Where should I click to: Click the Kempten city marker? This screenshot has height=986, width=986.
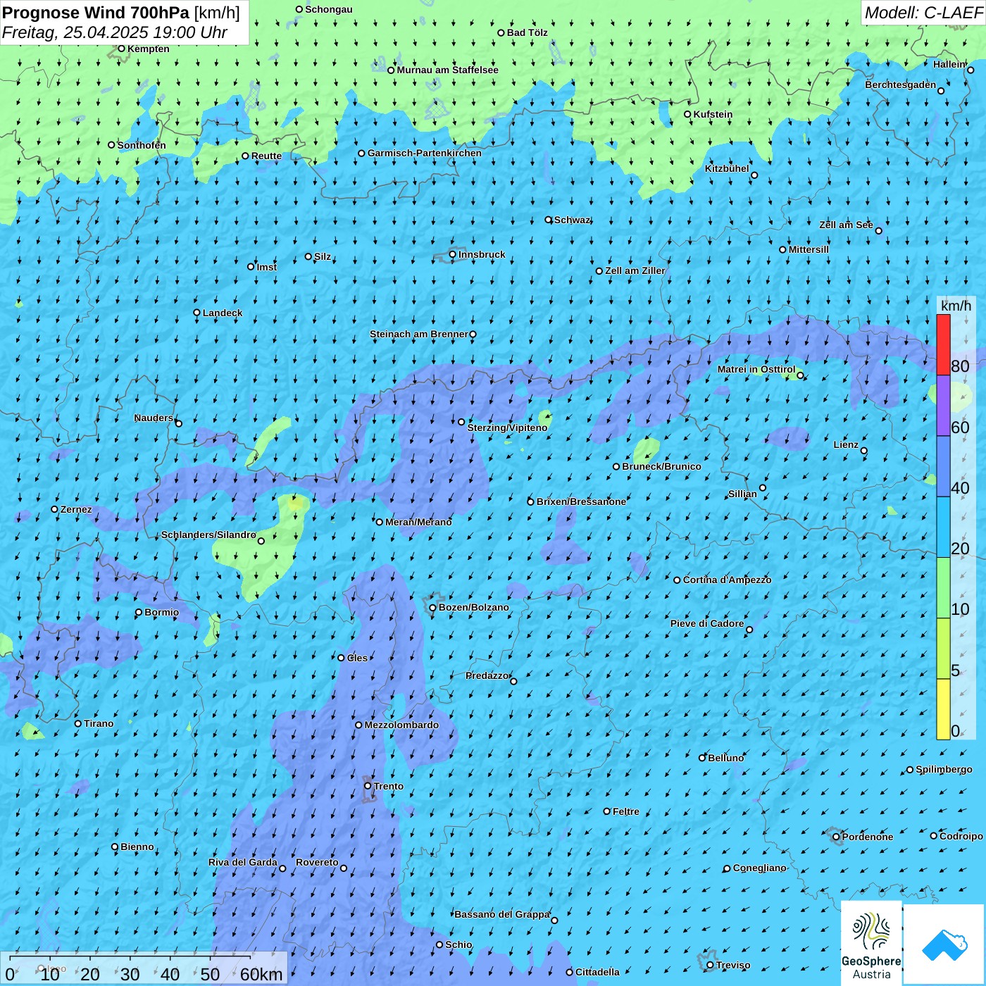coord(121,49)
